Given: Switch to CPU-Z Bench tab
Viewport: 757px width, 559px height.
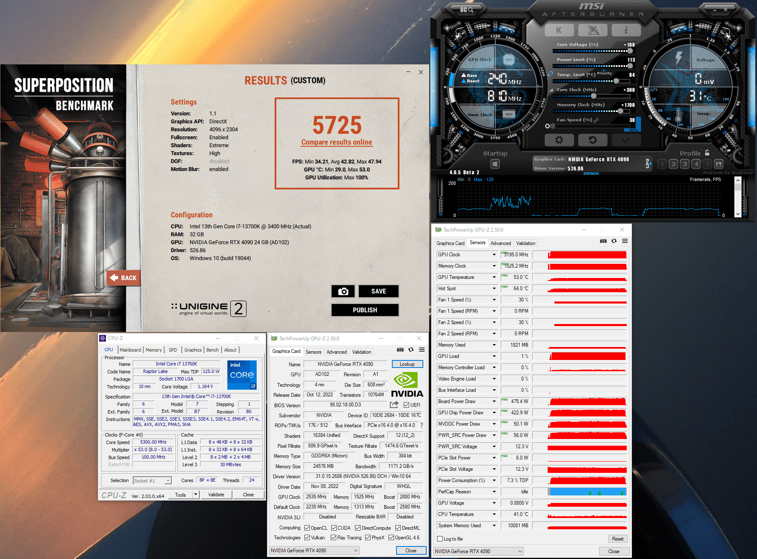Looking at the screenshot, I should (213, 350).
